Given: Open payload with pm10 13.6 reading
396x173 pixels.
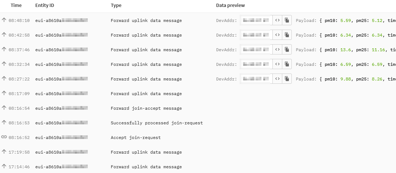Looking at the screenshot, I should (x=346, y=50).
